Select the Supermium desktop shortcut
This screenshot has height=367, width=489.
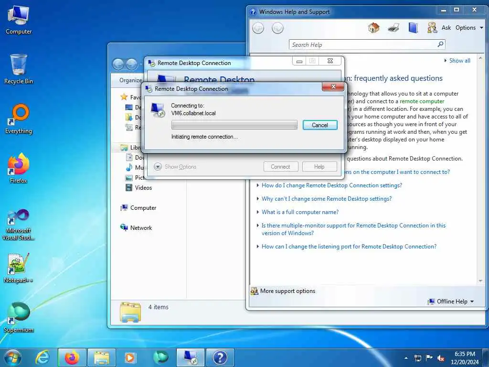(19, 317)
